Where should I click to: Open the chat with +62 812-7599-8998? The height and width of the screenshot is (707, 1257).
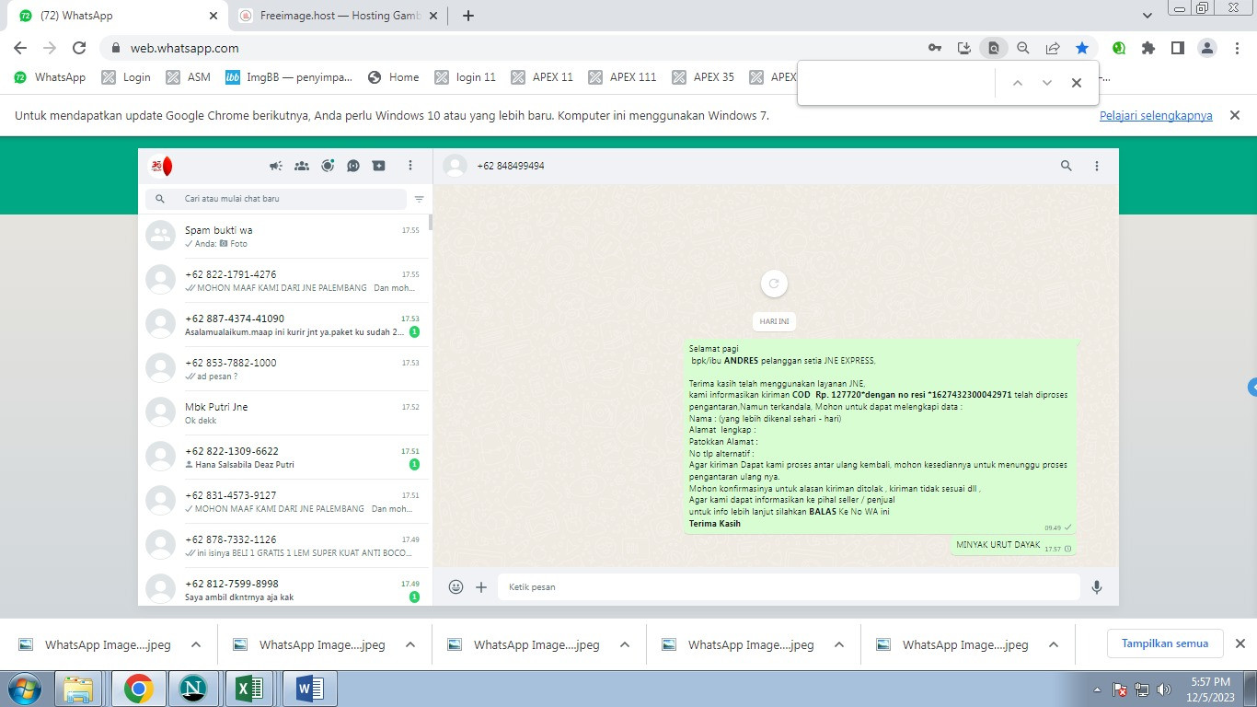pos(283,586)
